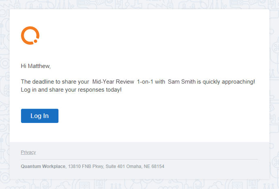Image resolution: width=279 pixels, height=189 pixels.
Task: Click the words "The deadline" in the message
Action: coord(37,82)
